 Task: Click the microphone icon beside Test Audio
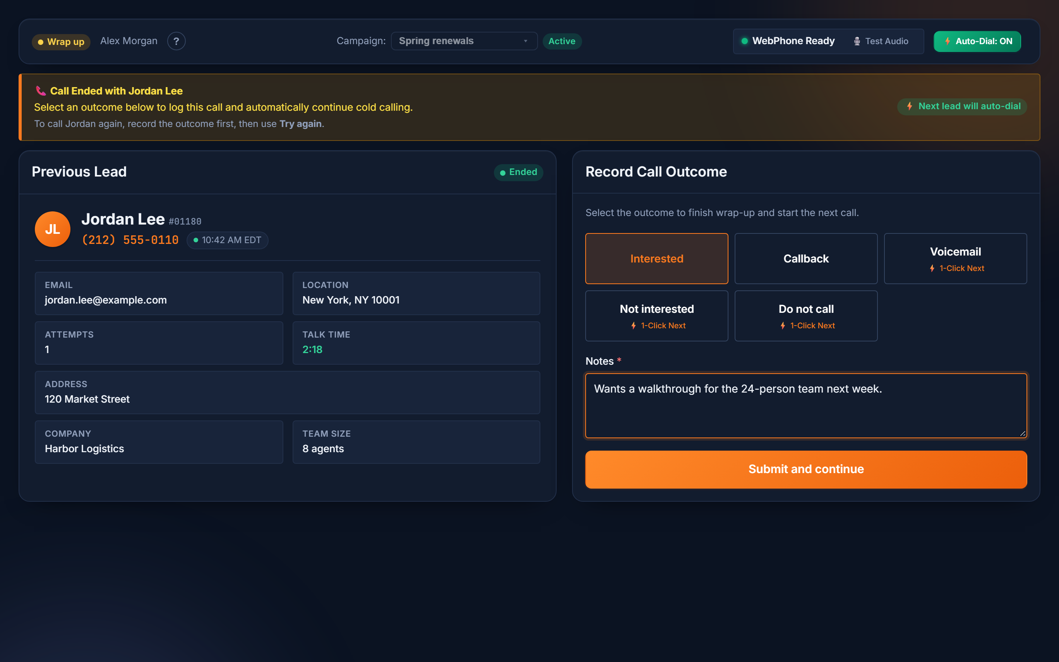(857, 41)
